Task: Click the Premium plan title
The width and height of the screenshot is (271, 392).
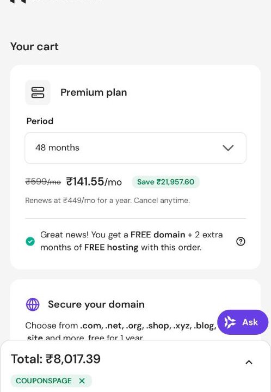Action: (94, 93)
